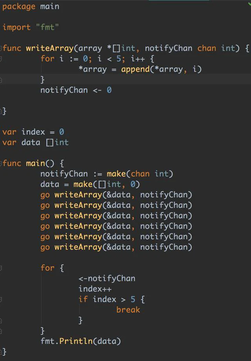251x361 pixels.
Task: Click 'main' in the package declaration line
Action: pos(50,6)
